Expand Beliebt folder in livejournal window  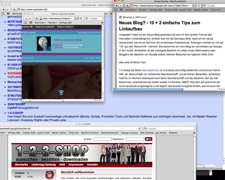pyautogui.click(x=53, y=23)
